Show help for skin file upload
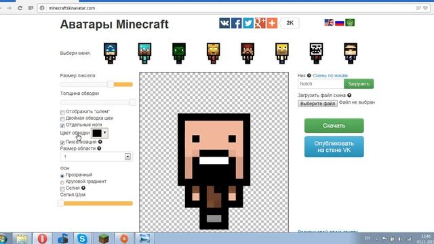The height and width of the screenshot is (244, 434). (x=349, y=95)
